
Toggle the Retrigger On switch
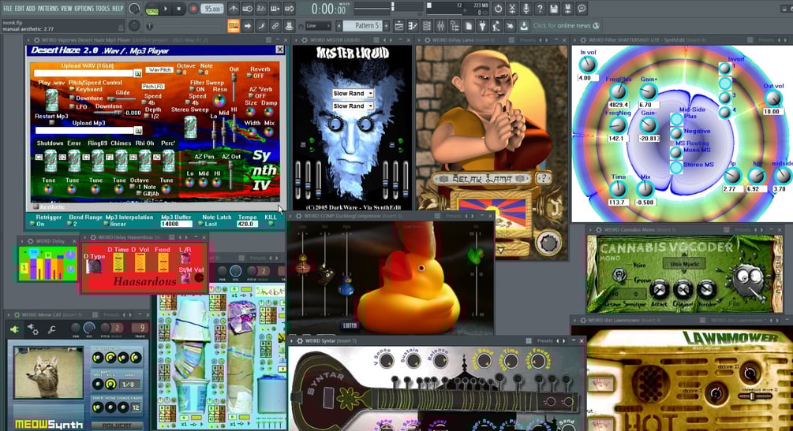click(33, 223)
